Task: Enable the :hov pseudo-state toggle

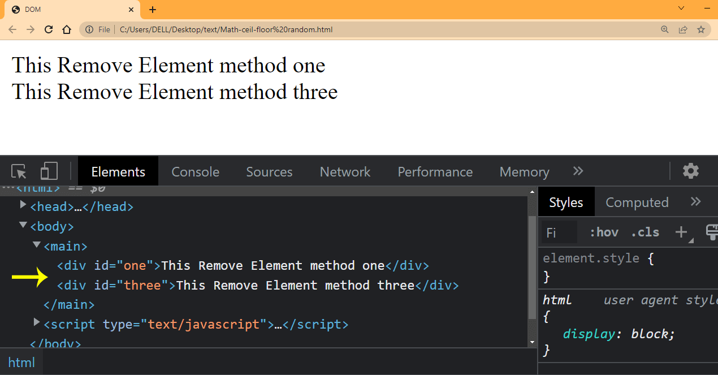Action: pyautogui.click(x=603, y=232)
